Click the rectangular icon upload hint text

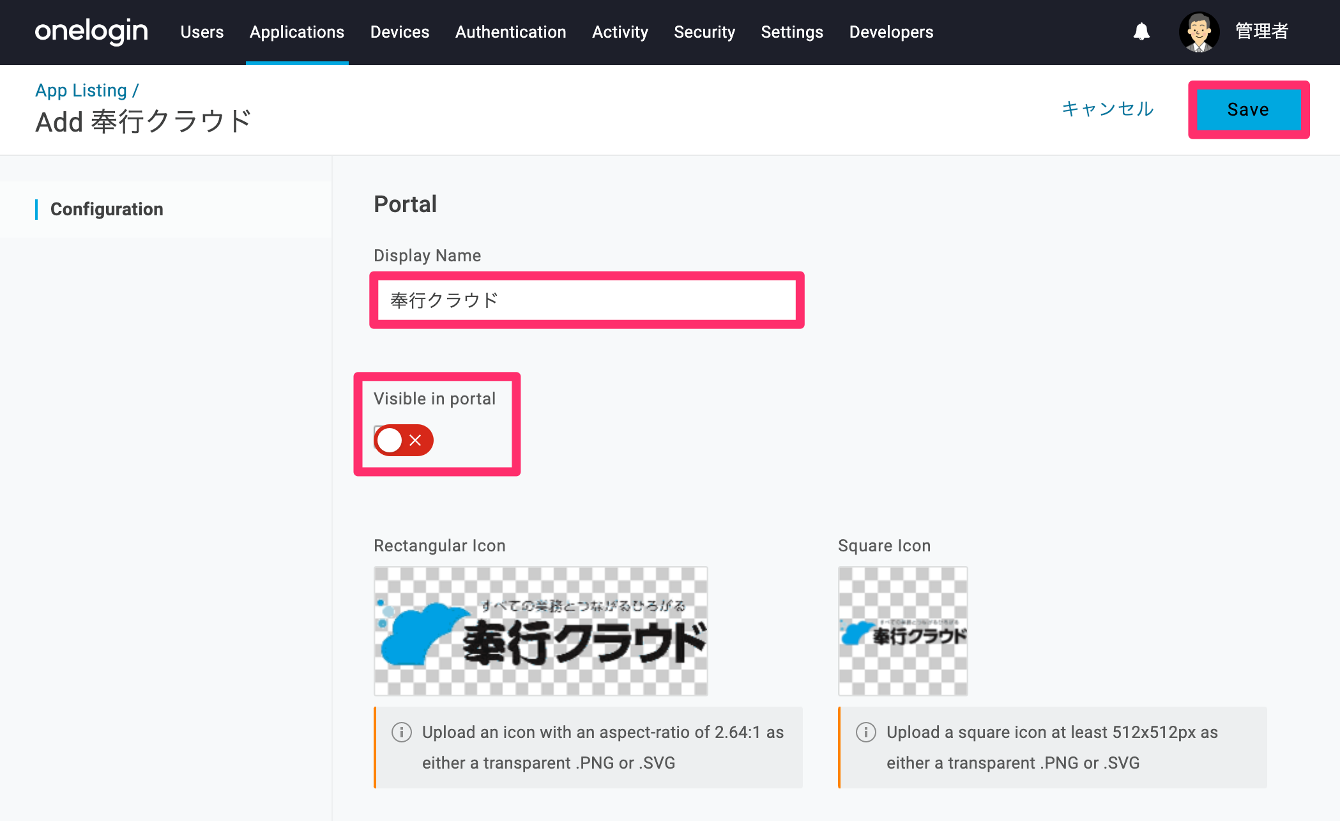(603, 748)
